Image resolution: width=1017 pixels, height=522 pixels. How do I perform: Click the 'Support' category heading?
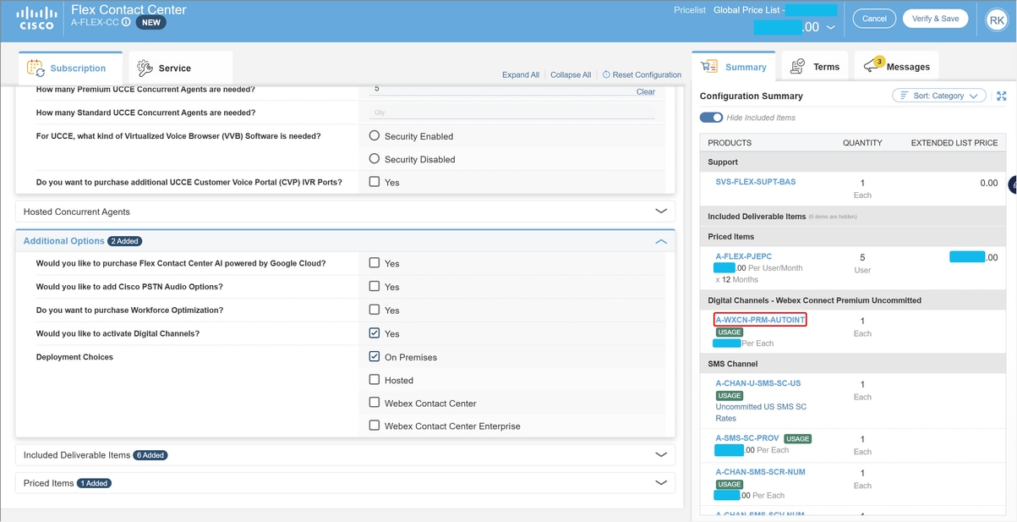pos(723,162)
